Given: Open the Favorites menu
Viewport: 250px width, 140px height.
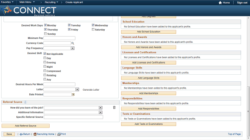Looking at the screenshot, I should coord(7,2).
